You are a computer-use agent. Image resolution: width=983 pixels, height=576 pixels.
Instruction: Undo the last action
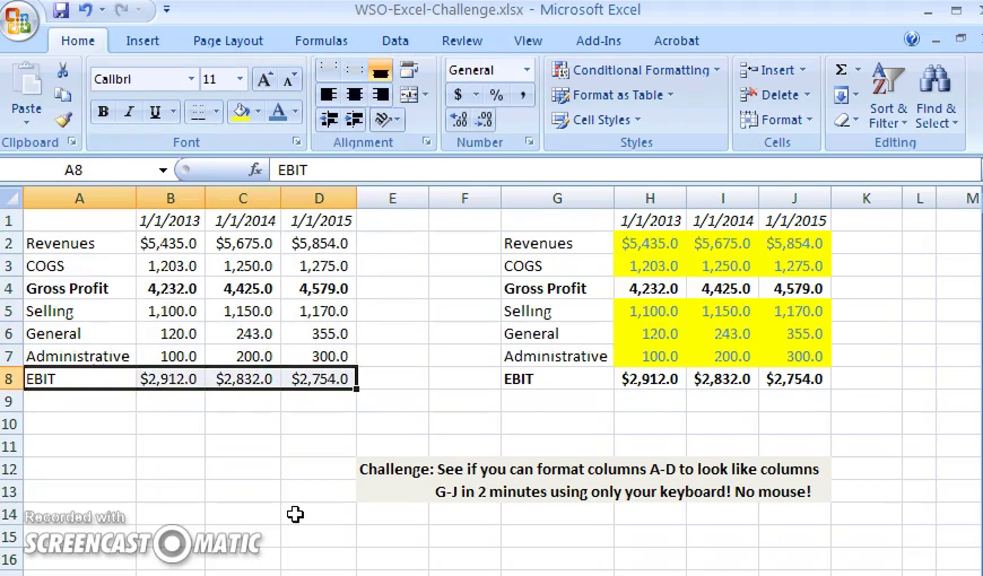(86, 10)
